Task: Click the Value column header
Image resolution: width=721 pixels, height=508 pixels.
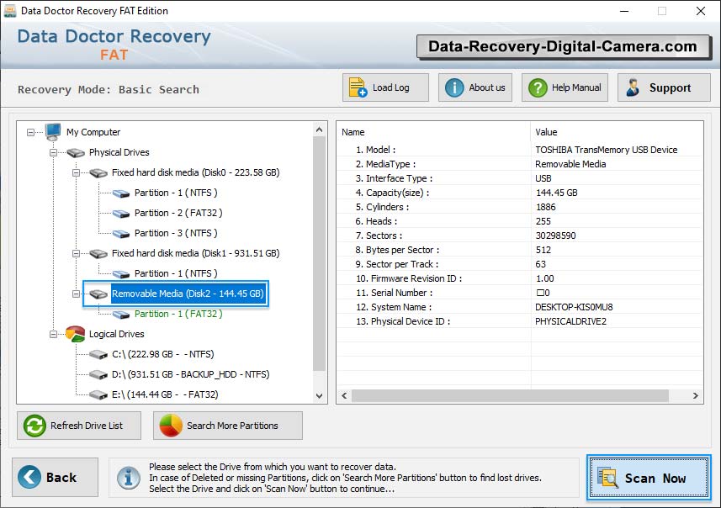Action: coord(546,132)
